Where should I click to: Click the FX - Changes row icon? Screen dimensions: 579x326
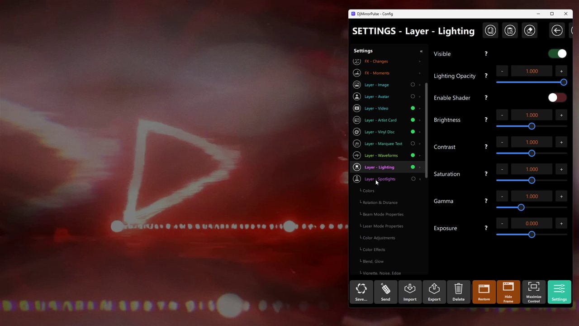coord(357,61)
